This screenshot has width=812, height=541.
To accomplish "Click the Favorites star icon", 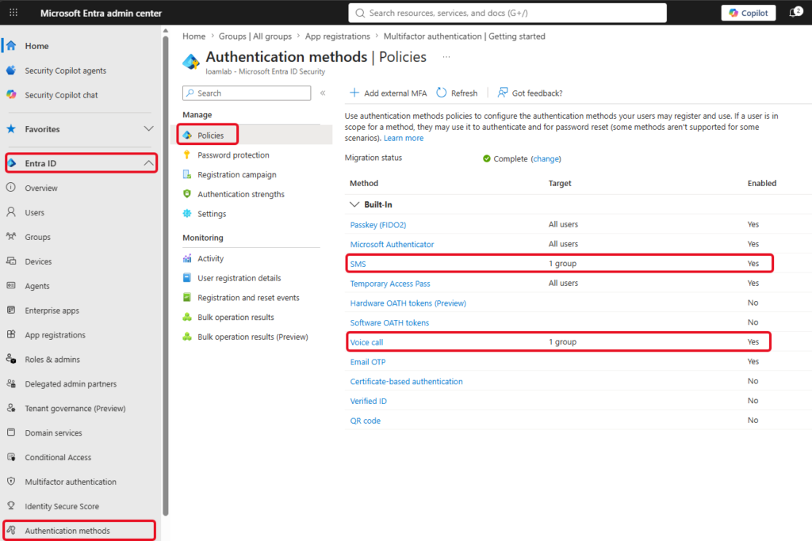I will pyautogui.click(x=11, y=129).
